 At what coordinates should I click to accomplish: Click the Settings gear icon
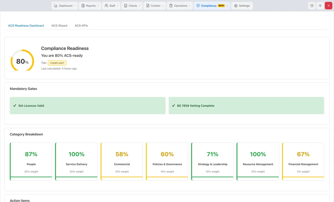click(236, 6)
